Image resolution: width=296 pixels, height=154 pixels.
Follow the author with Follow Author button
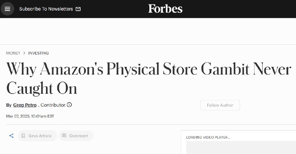pos(220,105)
